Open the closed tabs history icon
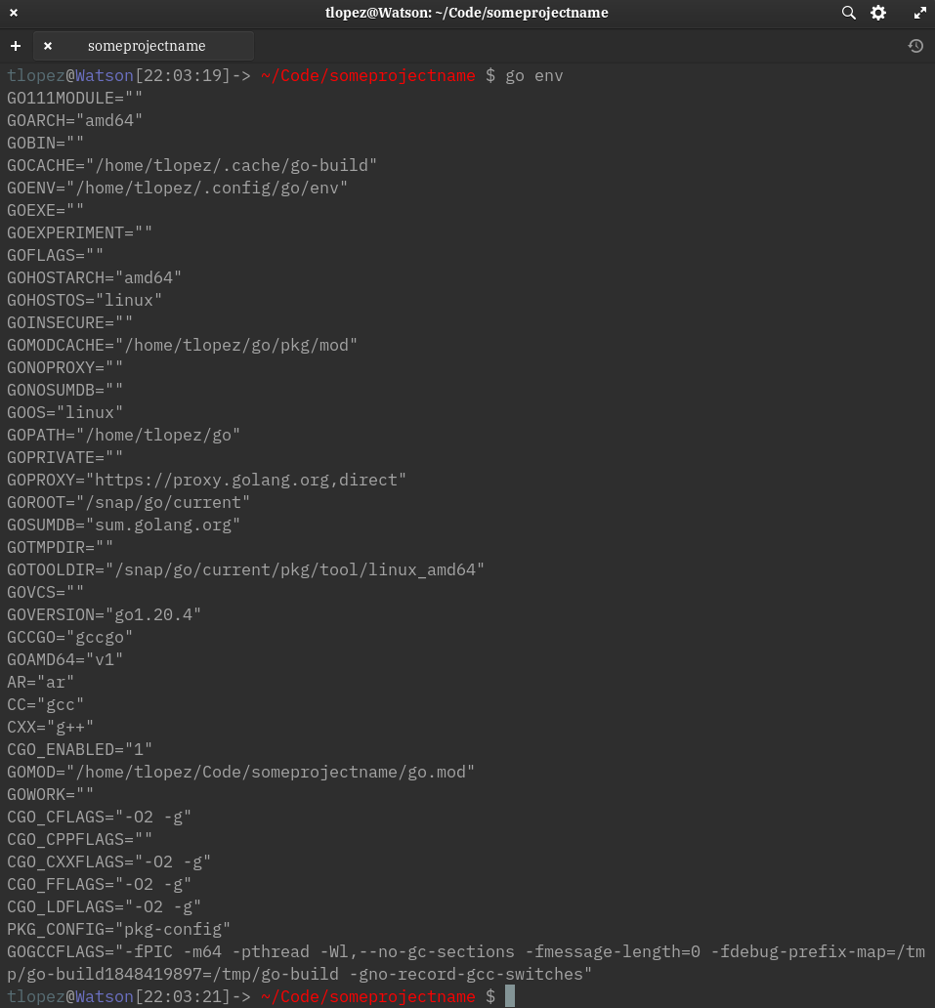Viewport: 935px width, 1008px height. click(x=915, y=46)
